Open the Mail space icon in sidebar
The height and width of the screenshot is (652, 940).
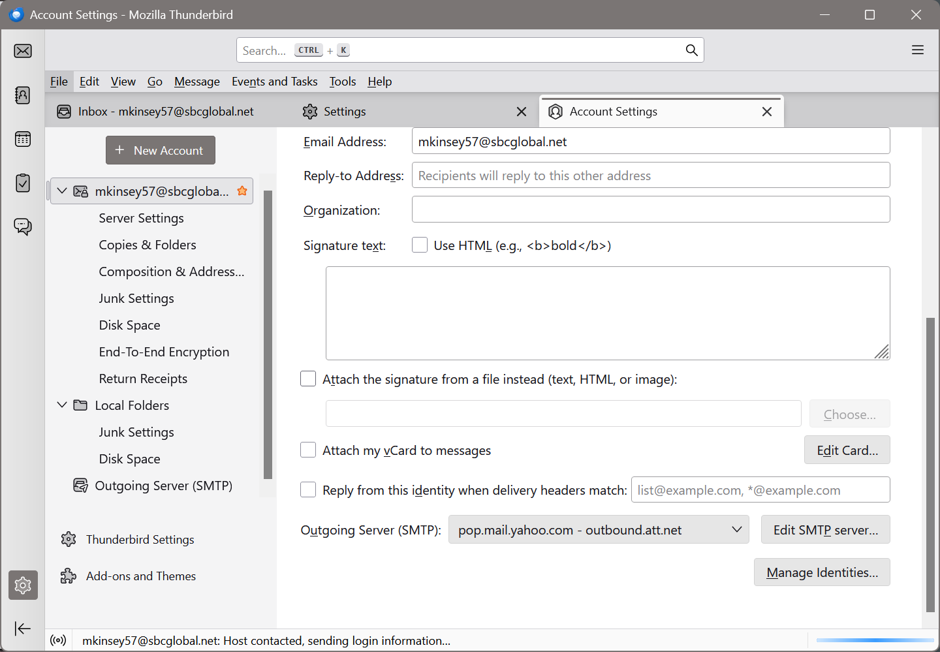23,51
